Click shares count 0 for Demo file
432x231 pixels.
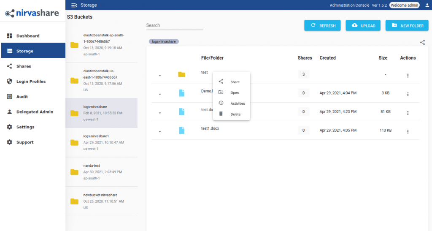(303, 93)
